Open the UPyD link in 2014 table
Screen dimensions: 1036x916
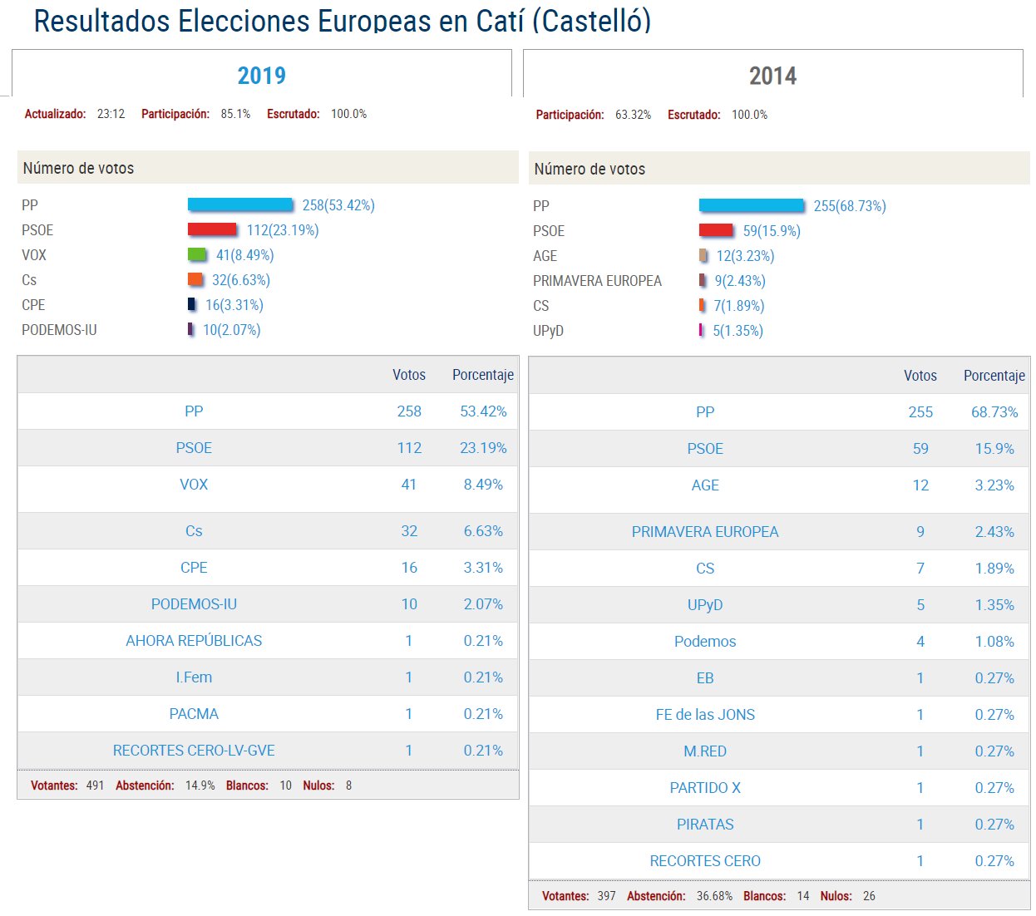705,605
